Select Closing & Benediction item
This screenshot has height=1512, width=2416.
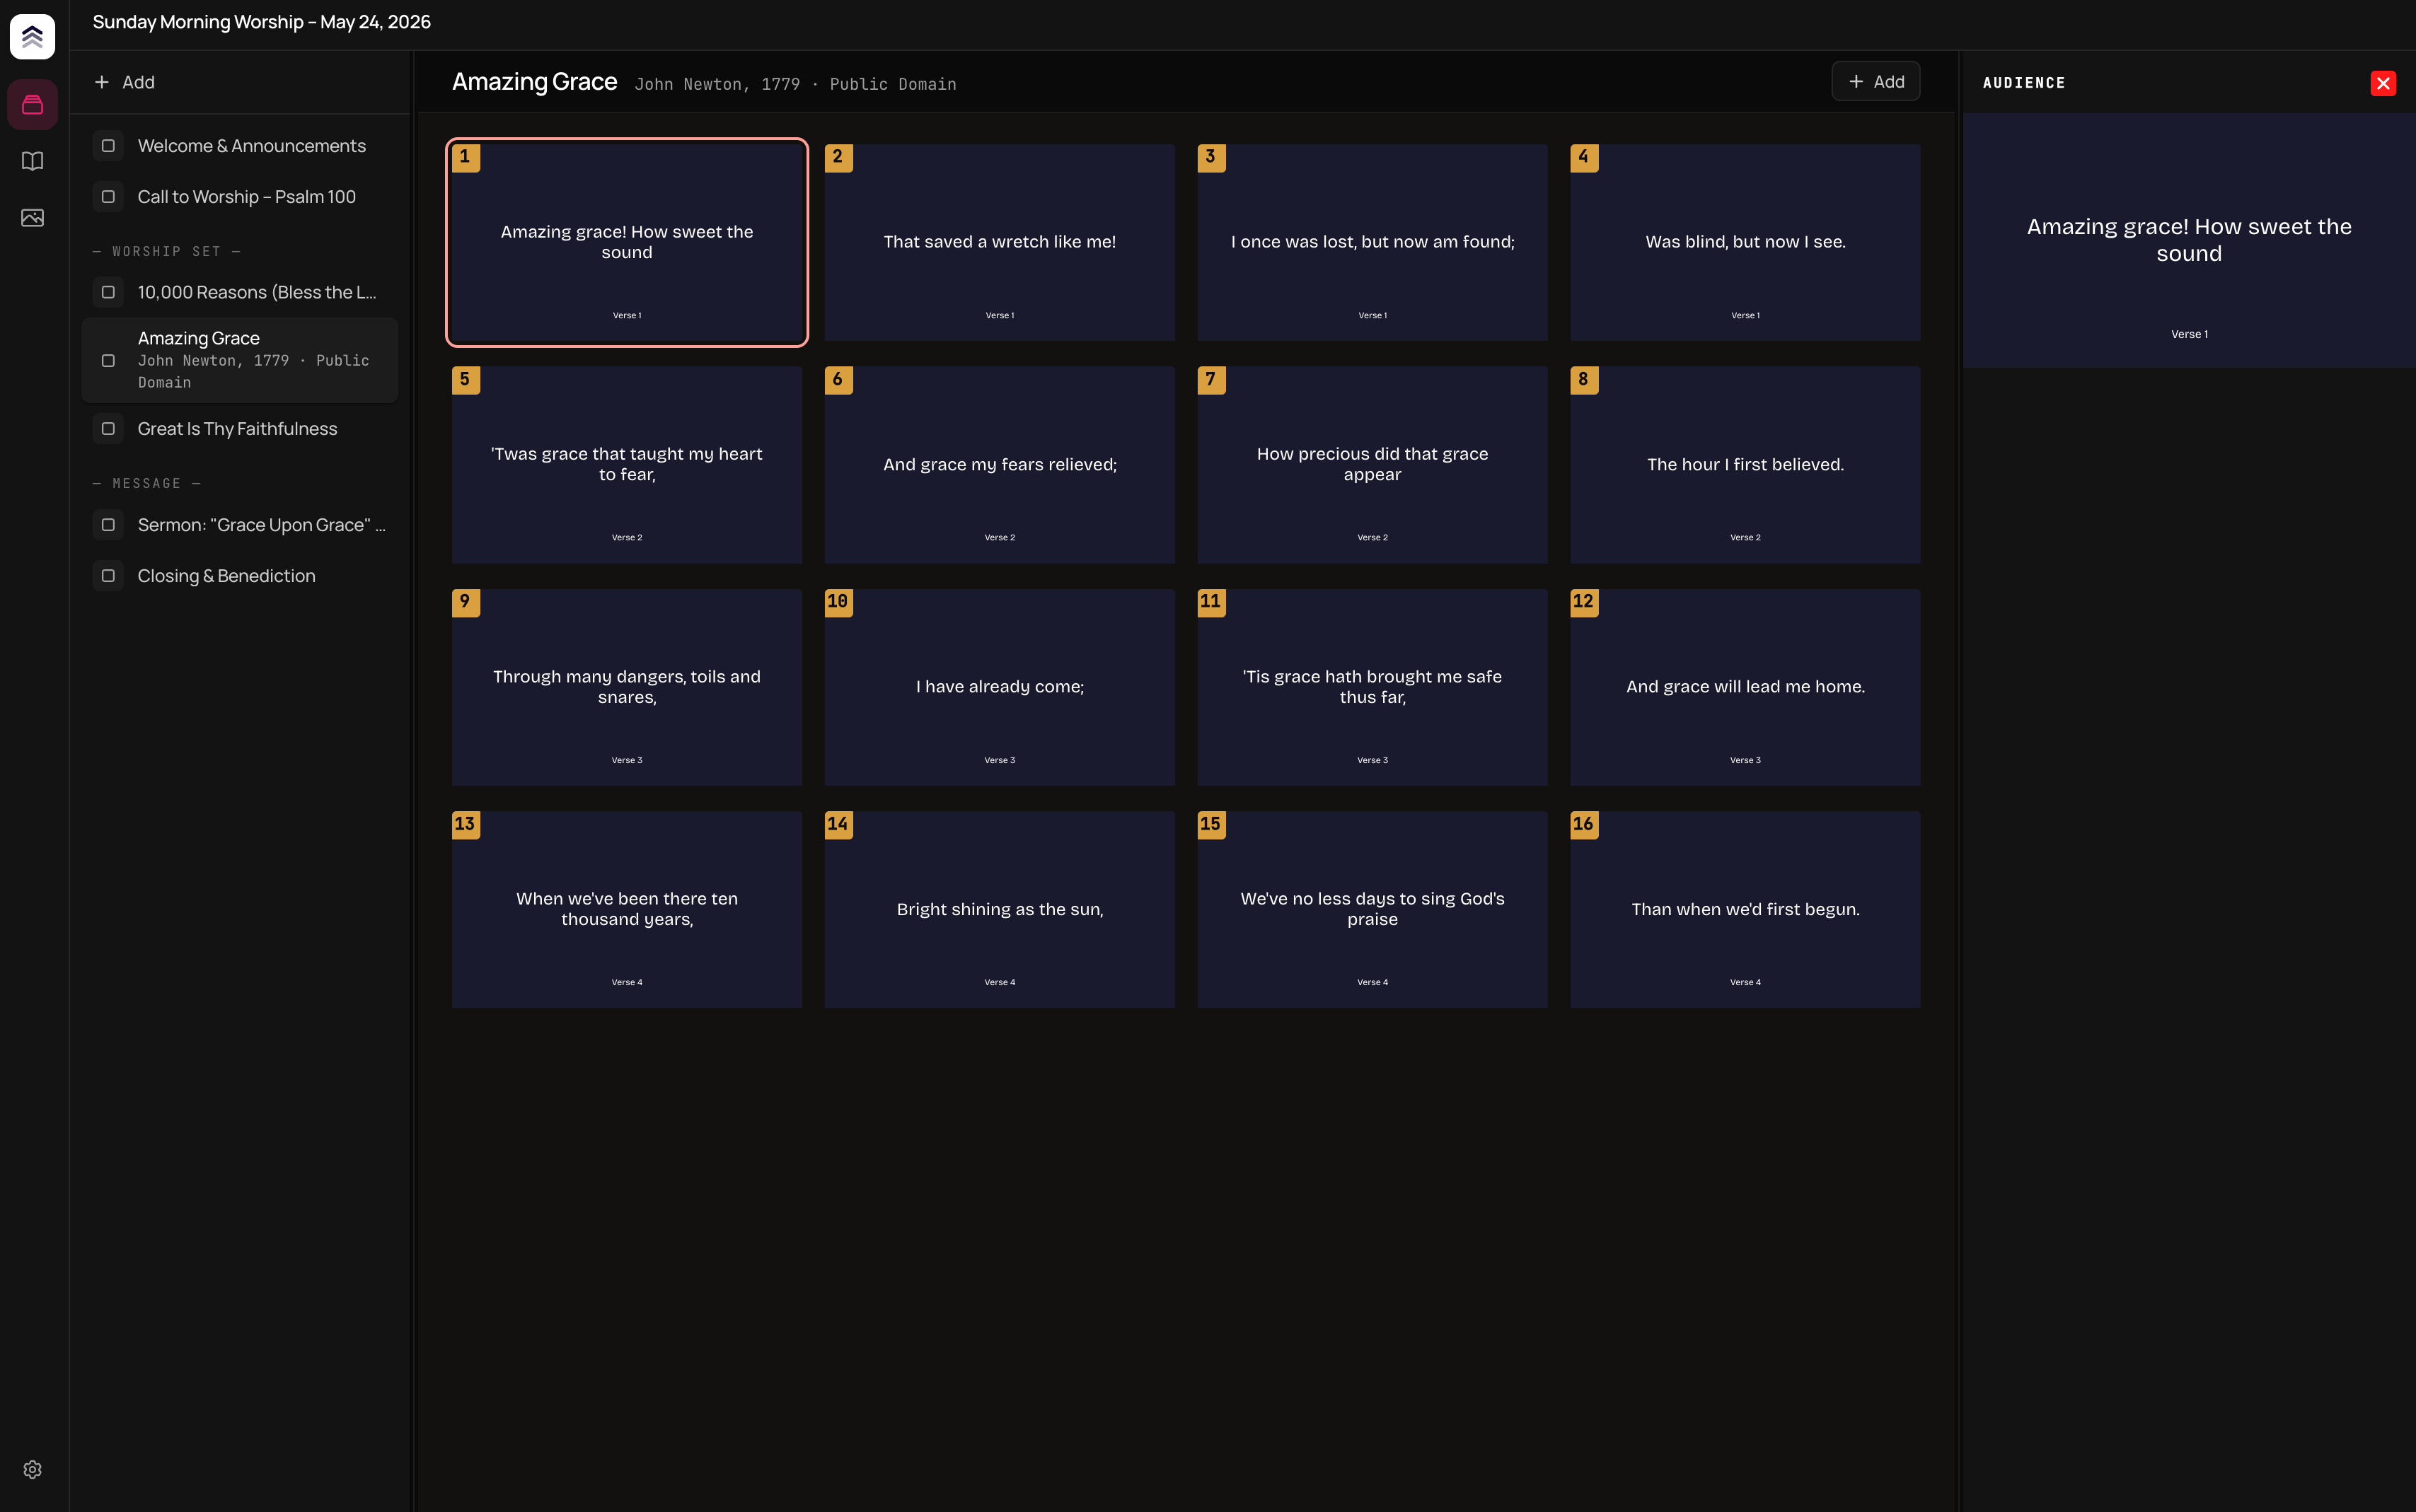tap(240, 576)
